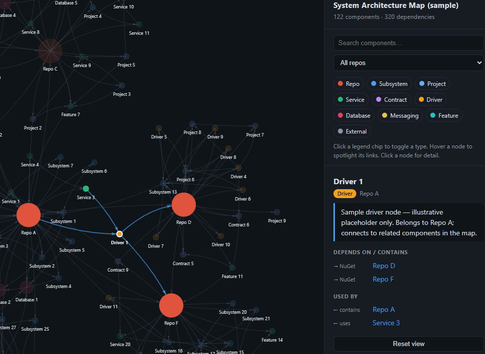
Task: Select the Repo F node
Action: tap(171, 305)
